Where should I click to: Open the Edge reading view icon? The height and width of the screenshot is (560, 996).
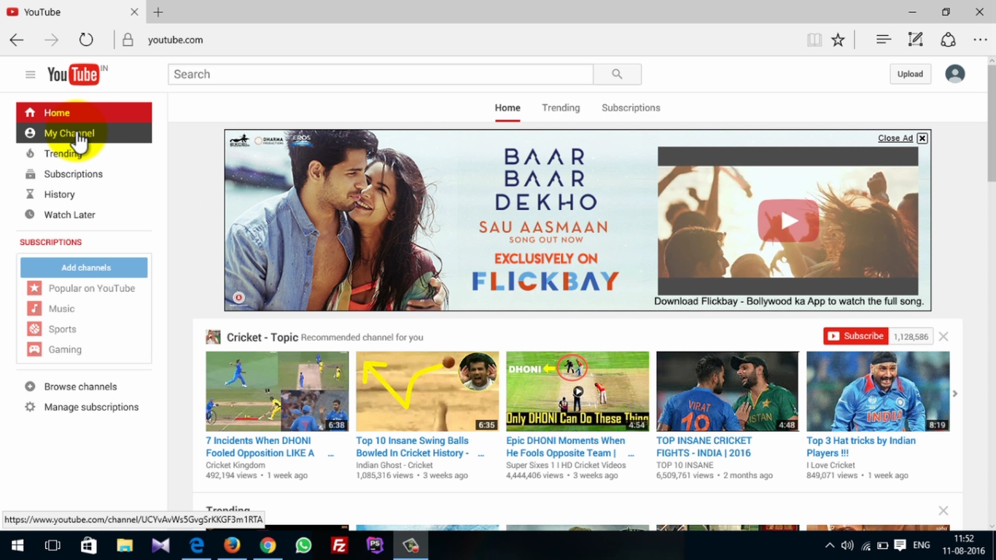814,40
